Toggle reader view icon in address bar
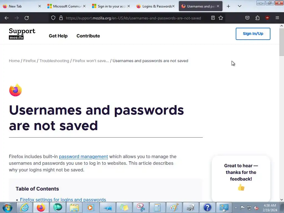284x213 pixels. coord(213,18)
